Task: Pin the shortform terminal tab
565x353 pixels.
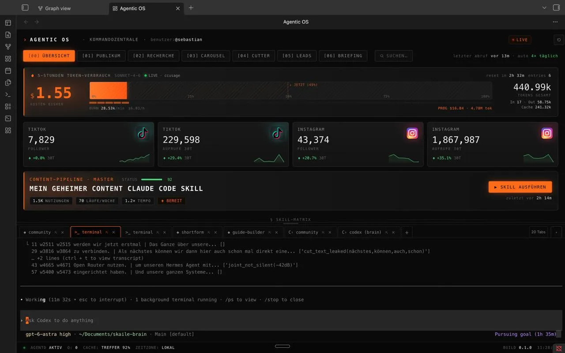Action: coord(208,233)
